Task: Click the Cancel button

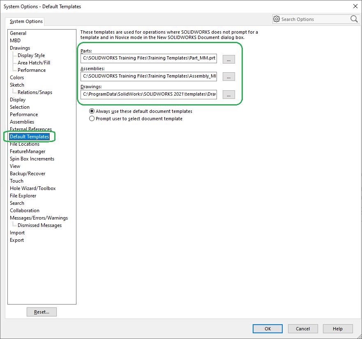Action: [303, 328]
